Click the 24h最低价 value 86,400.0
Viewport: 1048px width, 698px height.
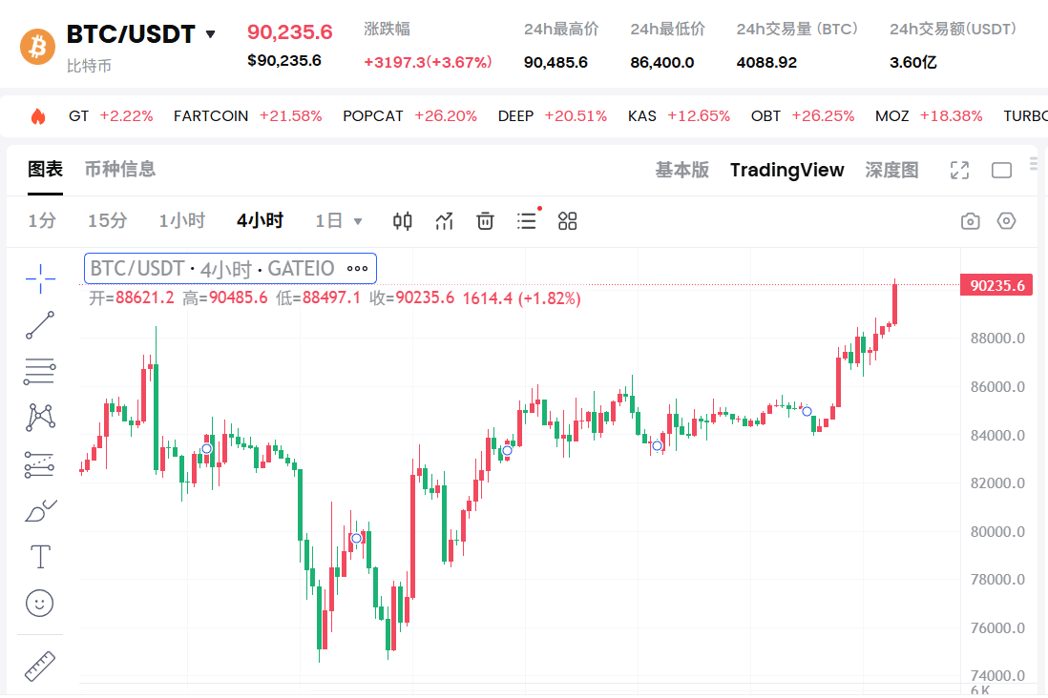coord(661,63)
